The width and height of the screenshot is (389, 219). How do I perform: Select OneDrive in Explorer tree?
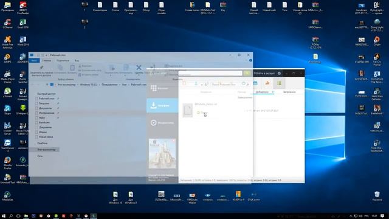pyautogui.click(x=43, y=144)
